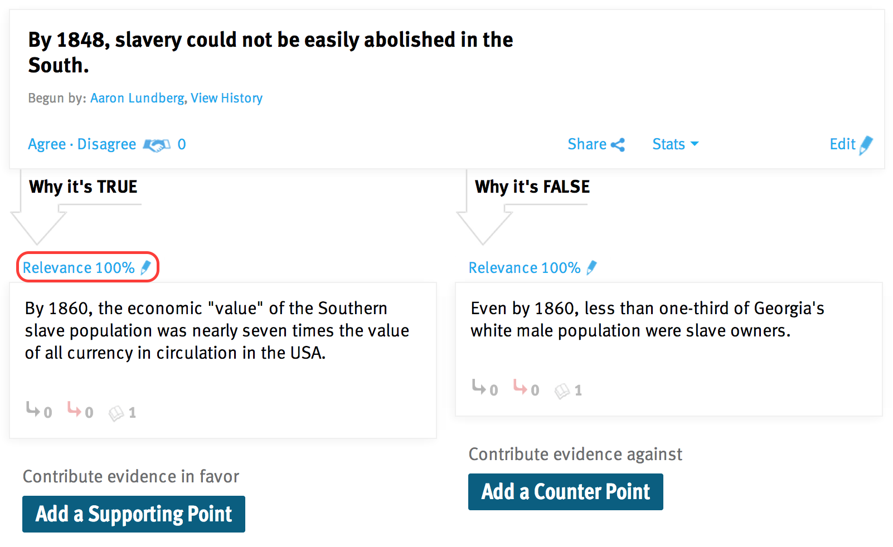Click the pencil icon next to right Relevance 100%
This screenshot has height=547, width=893.
click(x=592, y=267)
